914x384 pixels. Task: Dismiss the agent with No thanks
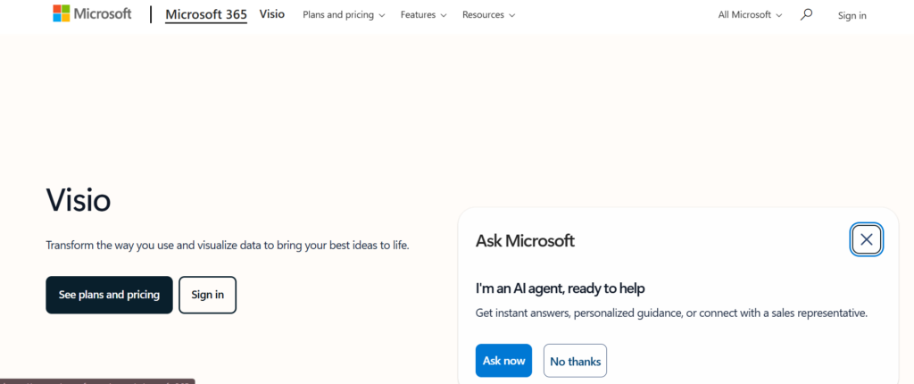pyautogui.click(x=575, y=361)
